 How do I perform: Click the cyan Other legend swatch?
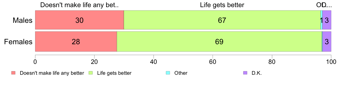click(168, 73)
